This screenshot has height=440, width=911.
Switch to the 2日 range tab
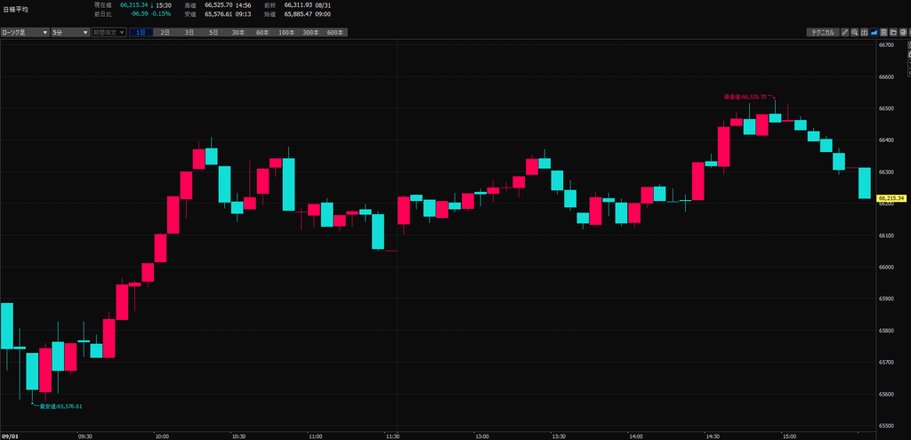coord(165,33)
